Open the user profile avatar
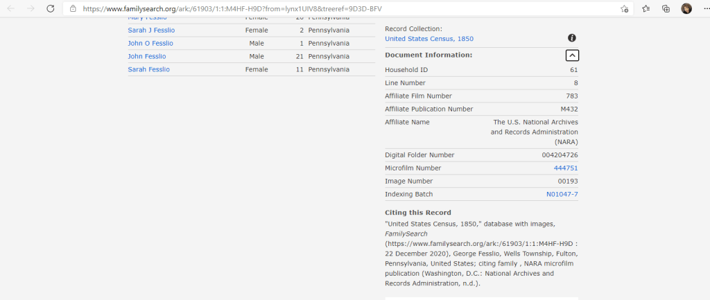 pos(686,9)
